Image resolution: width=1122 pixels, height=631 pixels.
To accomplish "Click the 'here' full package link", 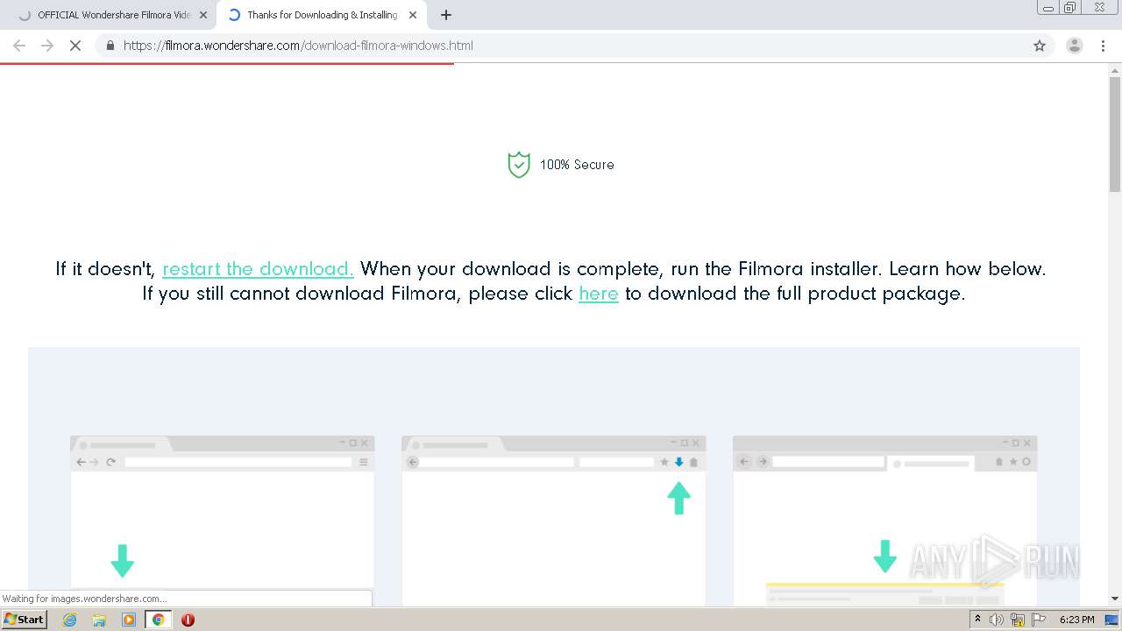I will (x=599, y=294).
